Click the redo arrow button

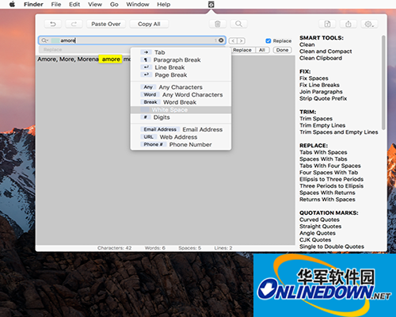74,24
